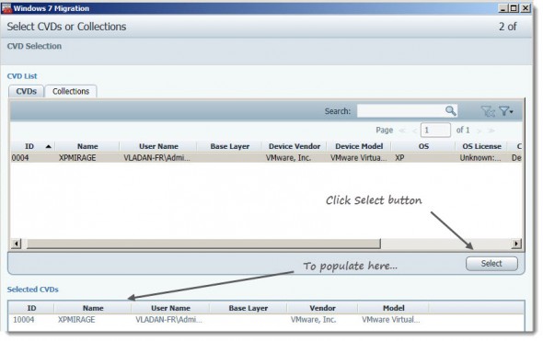Screen dimensions: 543x341
Task: Sort CVD list by ID column
Action: pos(29,146)
